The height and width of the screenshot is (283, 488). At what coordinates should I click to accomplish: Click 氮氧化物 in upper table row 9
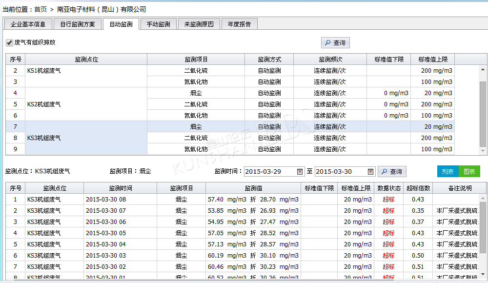pos(196,149)
